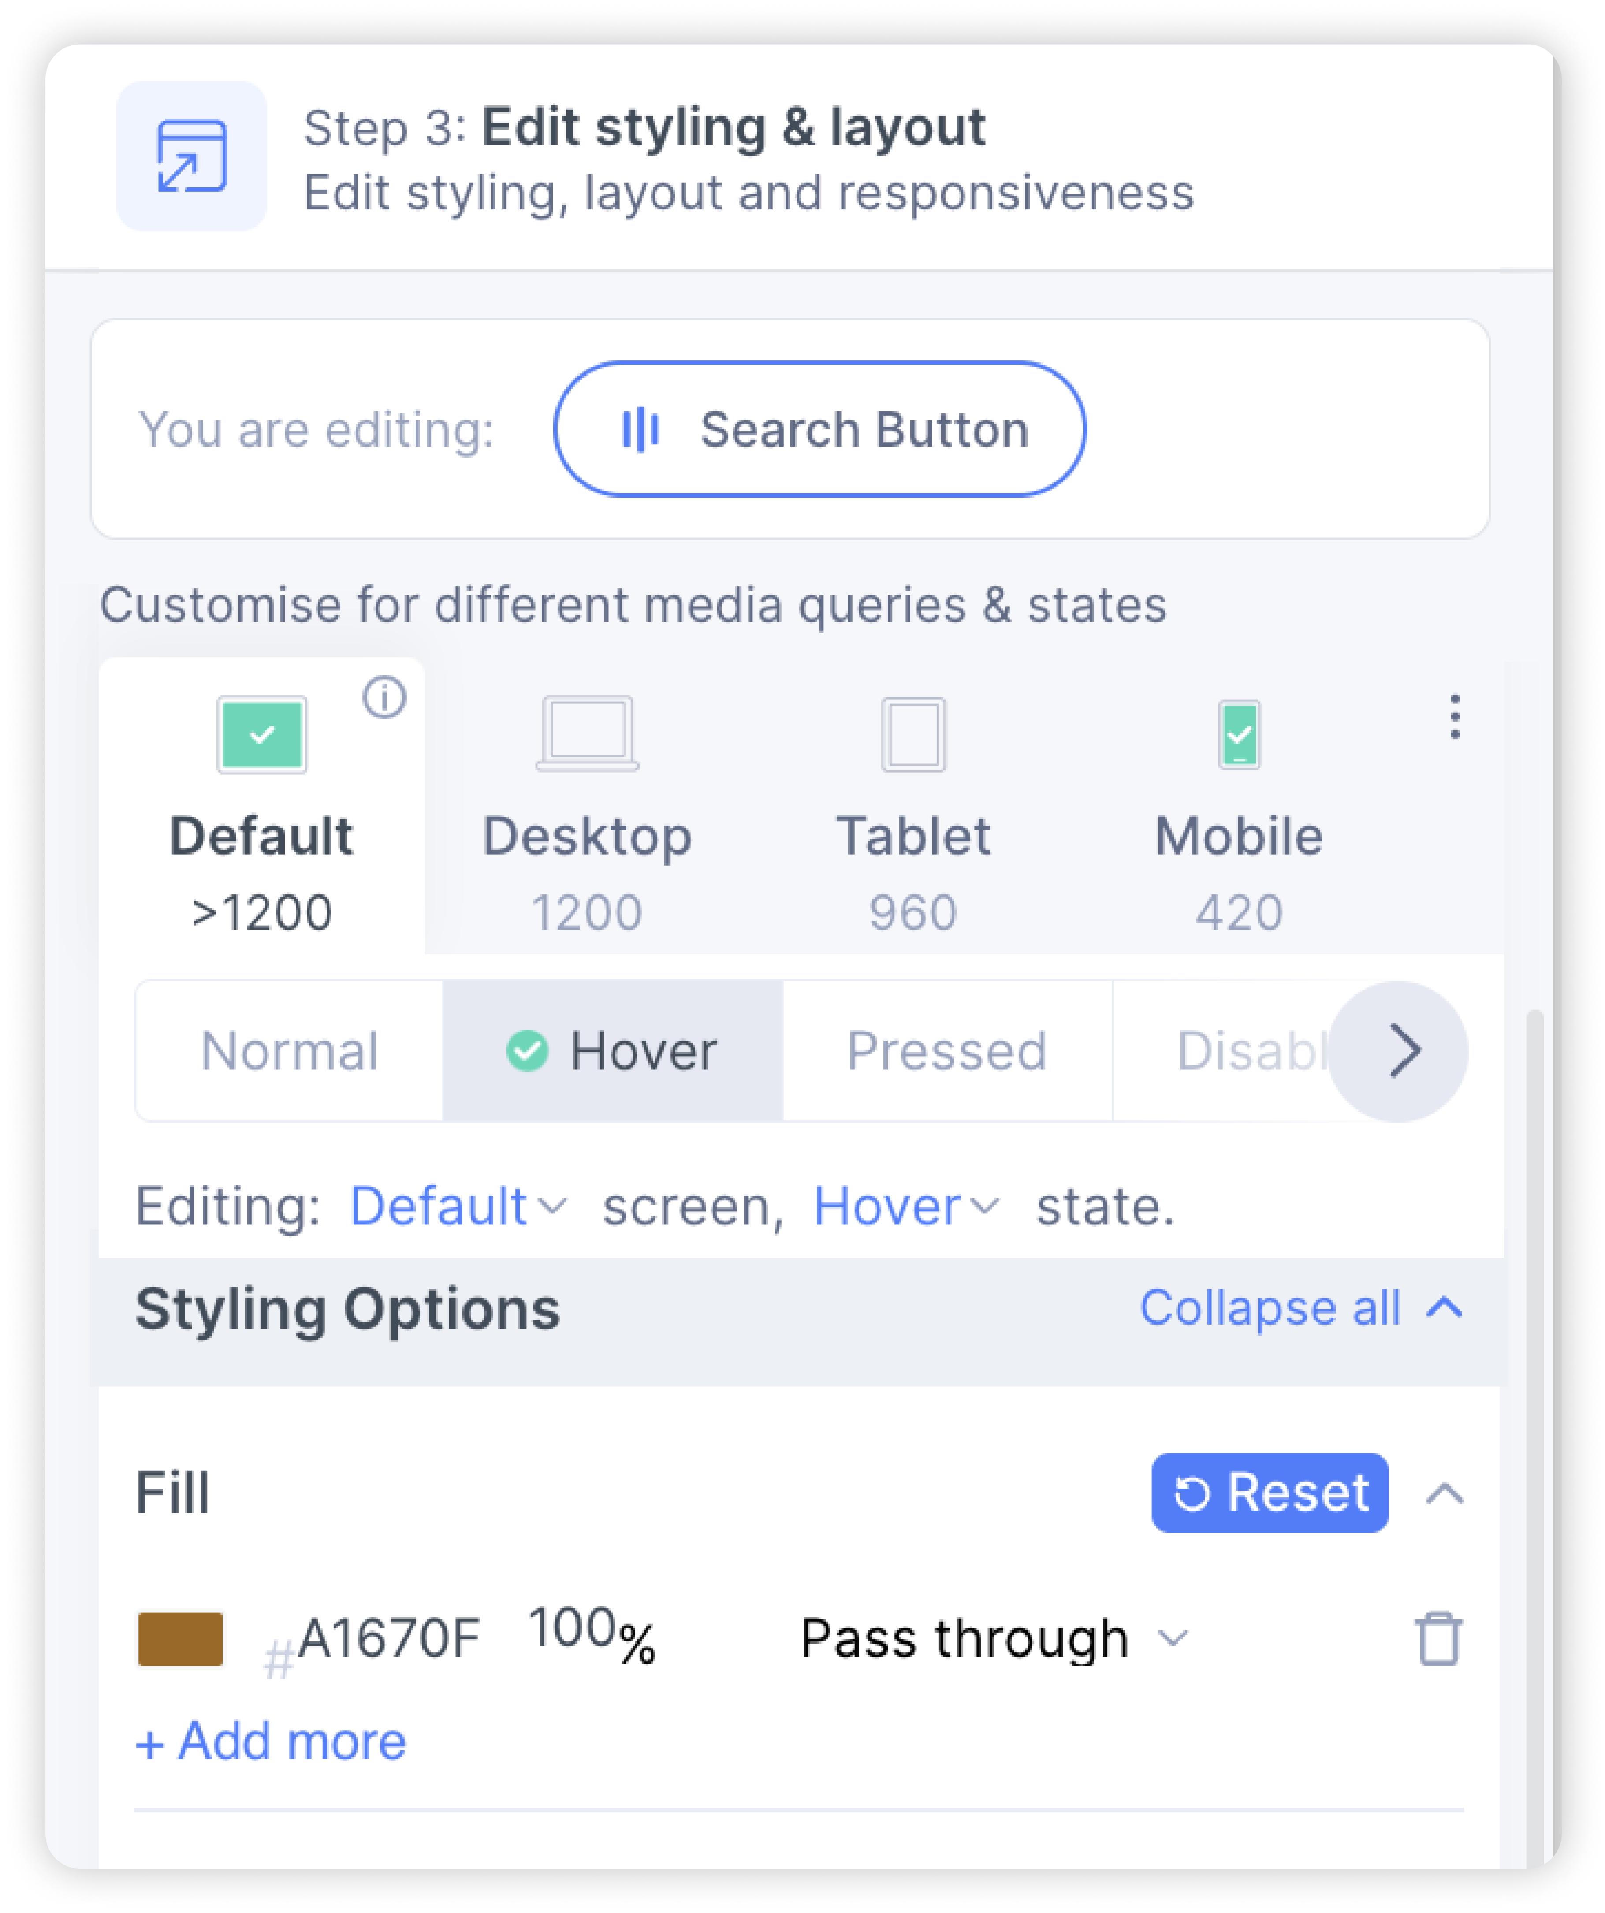Viewport: 1605px width, 1913px height.
Task: Open the brown A1670F color swatch
Action: point(180,1639)
